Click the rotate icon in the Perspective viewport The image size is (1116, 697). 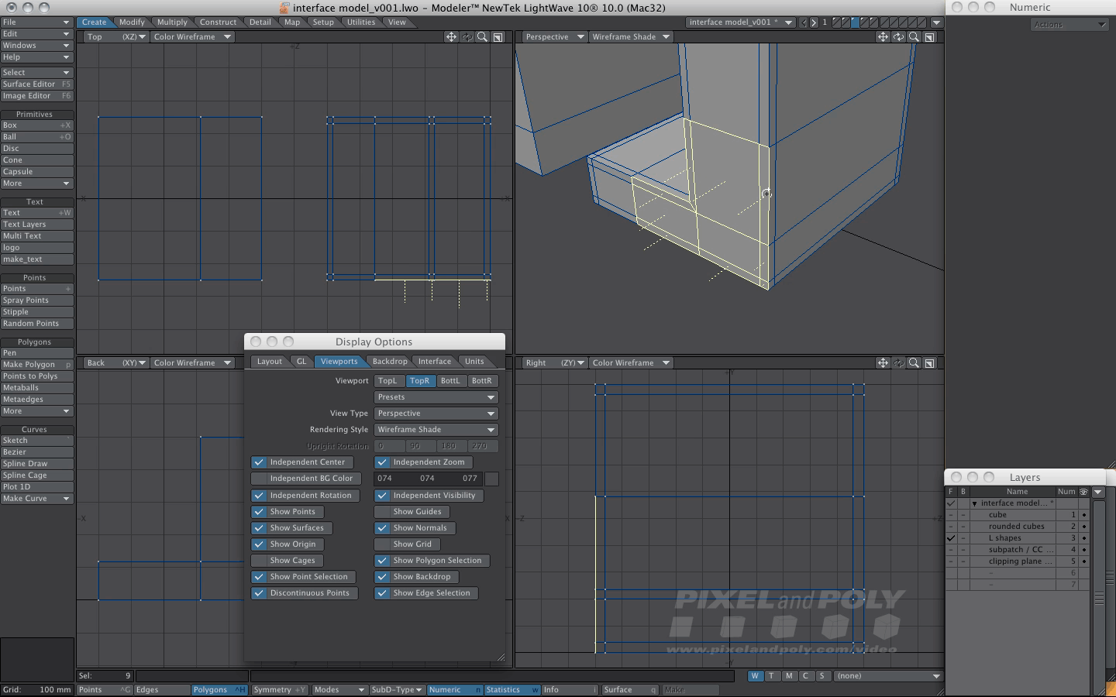(x=898, y=36)
